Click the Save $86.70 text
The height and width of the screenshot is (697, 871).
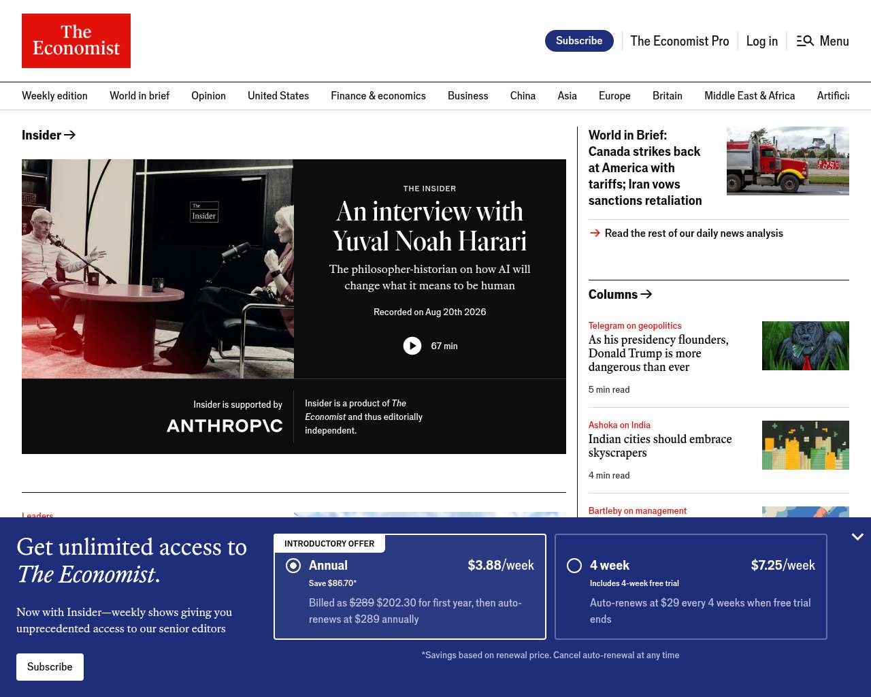[x=333, y=583]
